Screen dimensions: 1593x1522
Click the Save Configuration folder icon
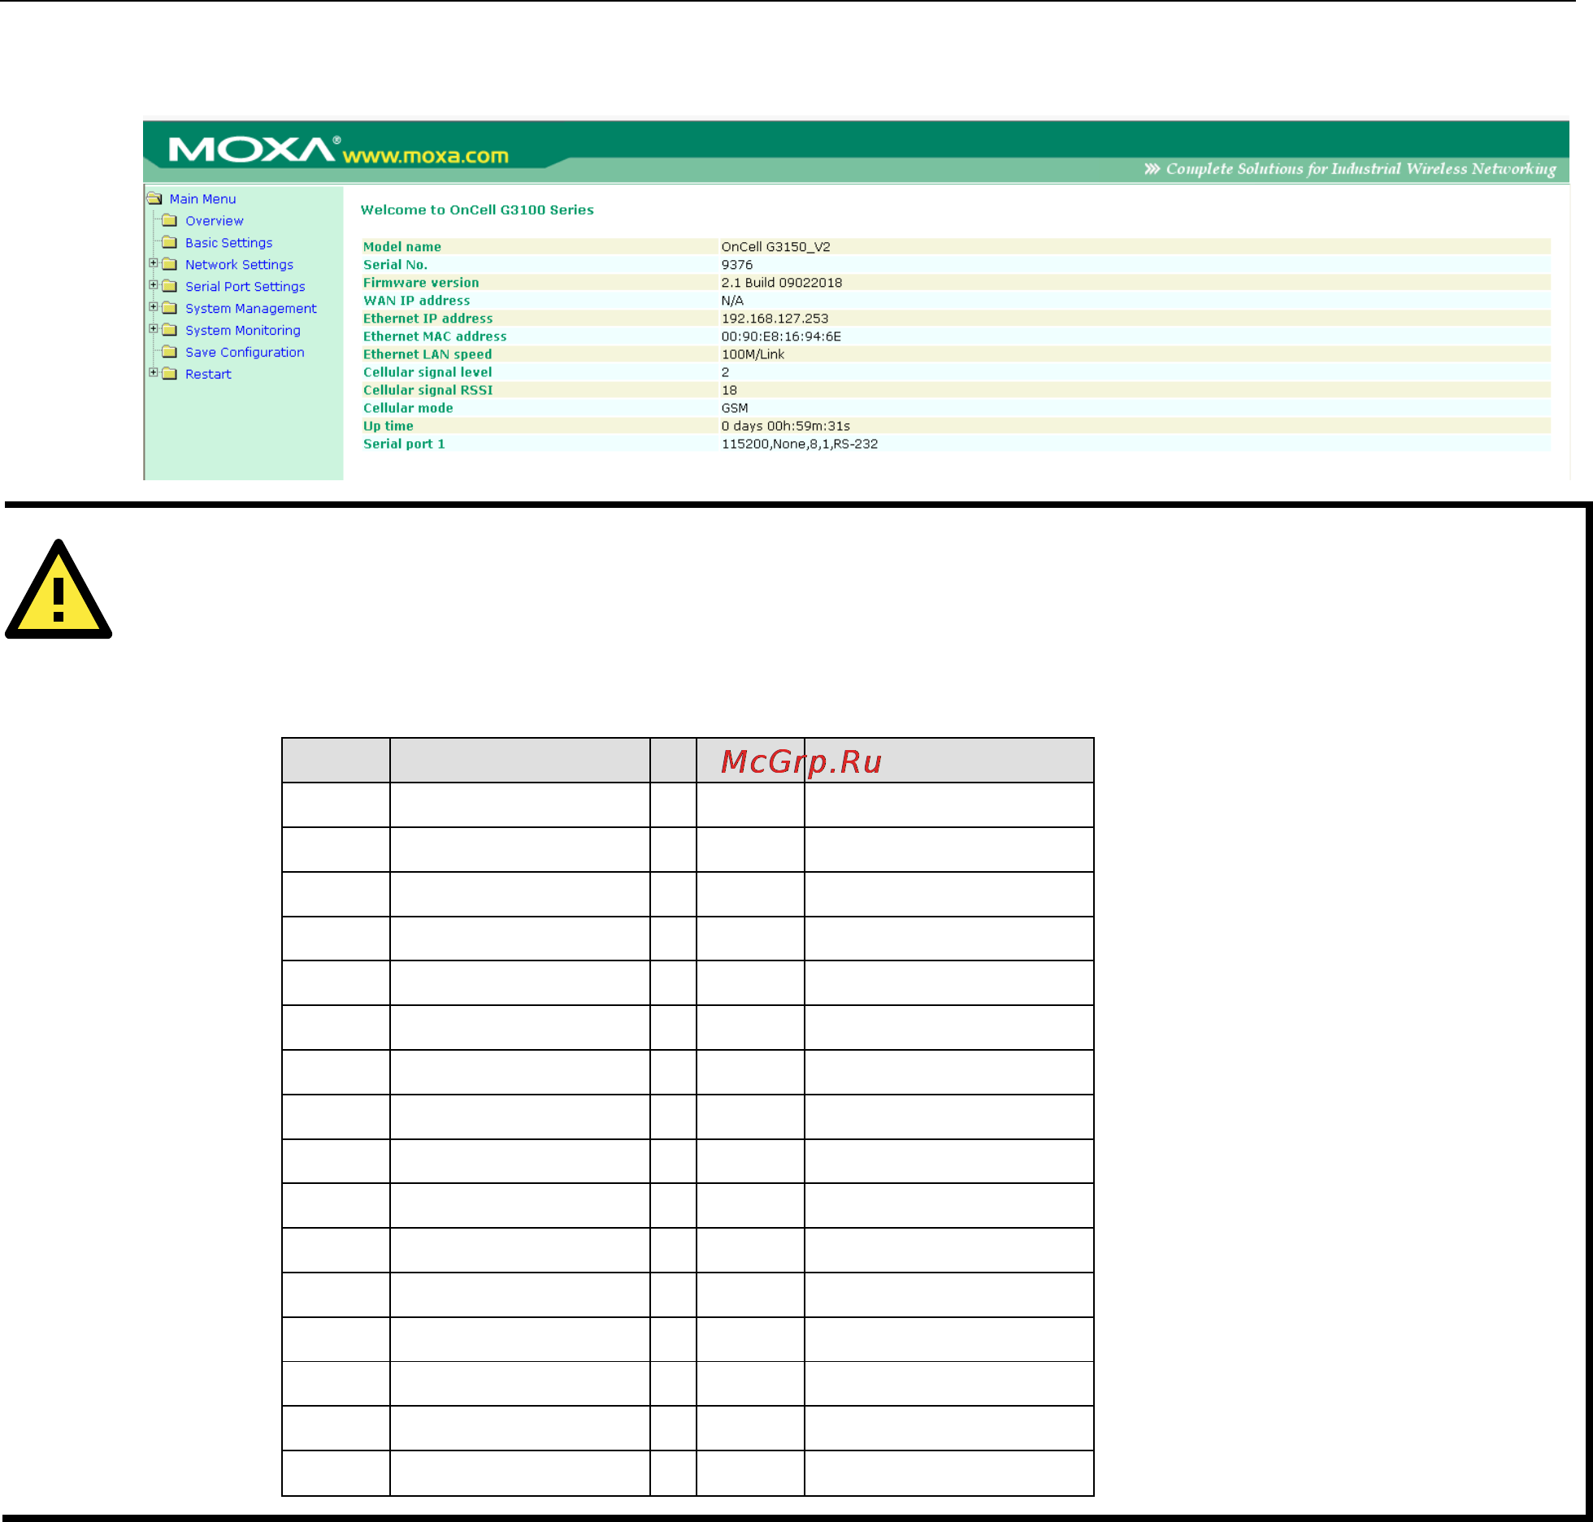pyautogui.click(x=169, y=352)
